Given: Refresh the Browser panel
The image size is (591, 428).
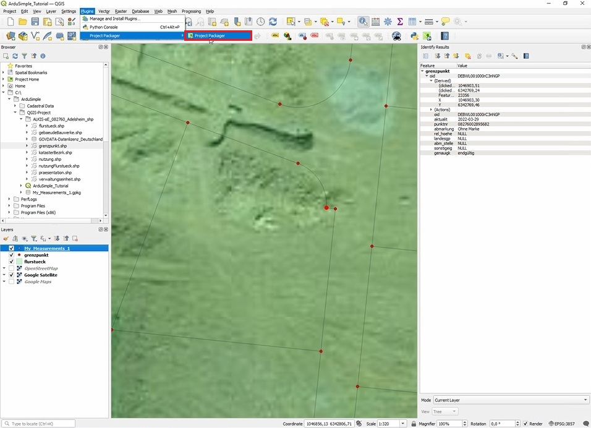Looking at the screenshot, I should coord(15,56).
